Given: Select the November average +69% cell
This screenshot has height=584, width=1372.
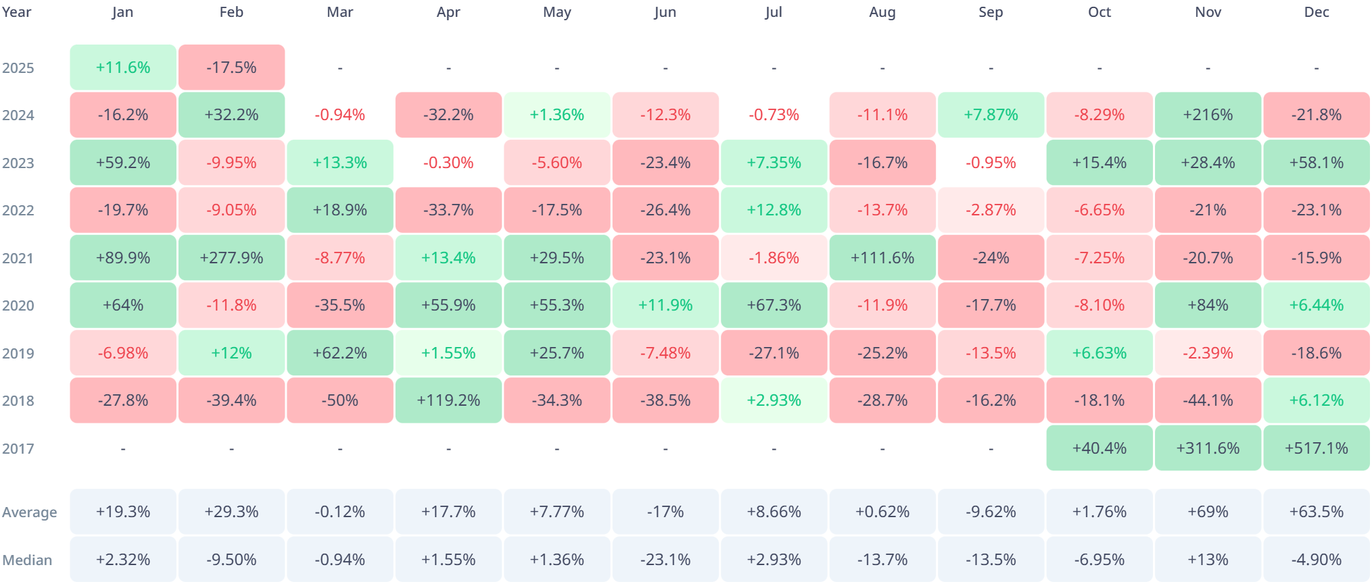Looking at the screenshot, I should click(x=1208, y=512).
